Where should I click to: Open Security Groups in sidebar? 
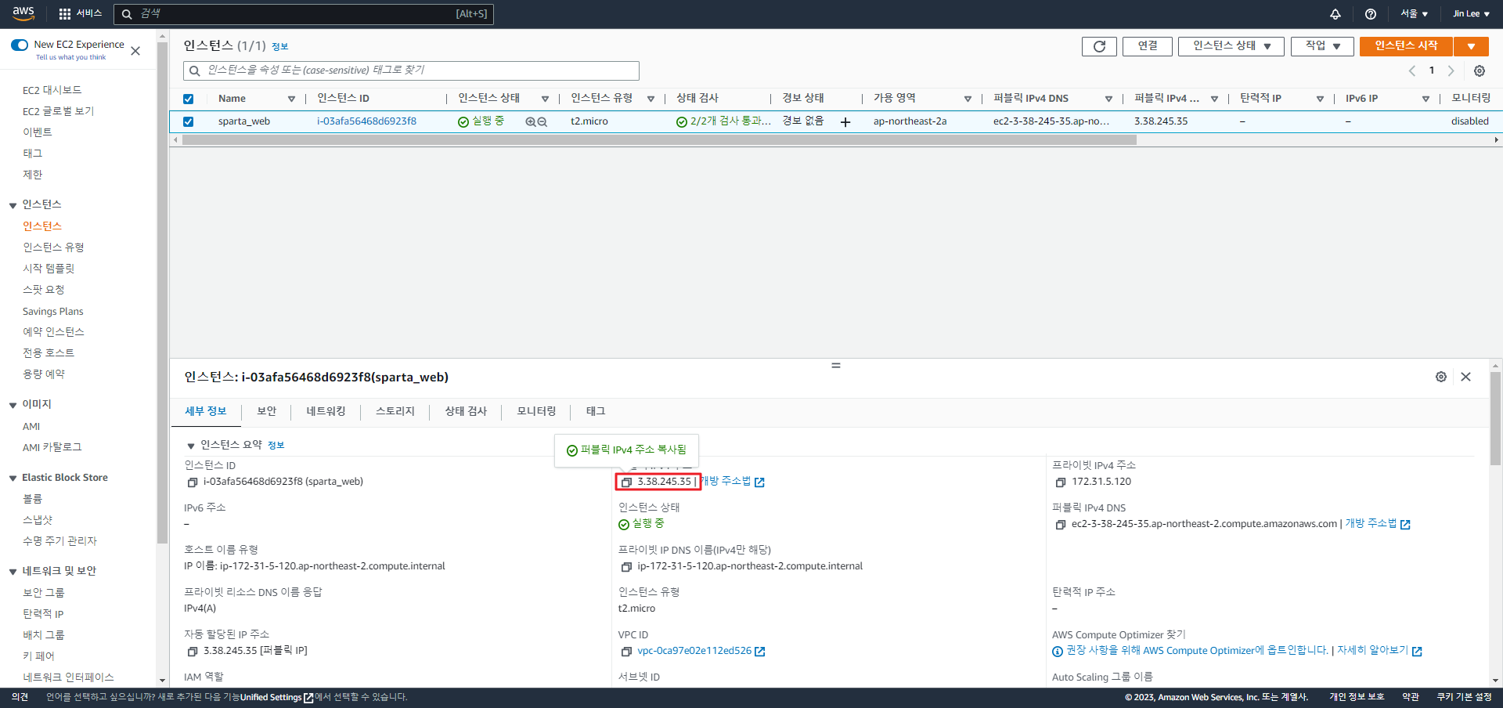coord(44,593)
